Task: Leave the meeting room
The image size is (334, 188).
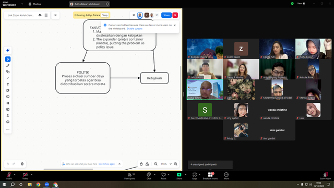Action: coord(325,176)
